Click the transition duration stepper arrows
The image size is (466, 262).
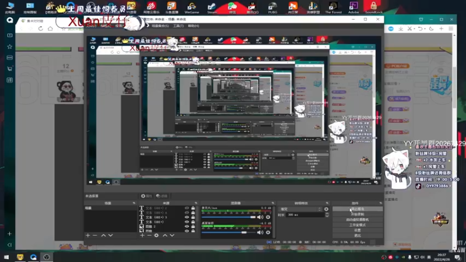[327, 215]
